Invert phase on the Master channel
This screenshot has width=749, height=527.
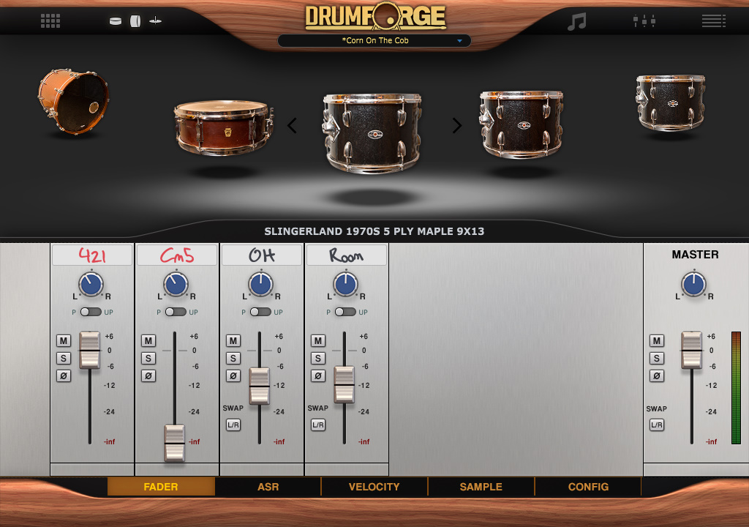coord(657,376)
